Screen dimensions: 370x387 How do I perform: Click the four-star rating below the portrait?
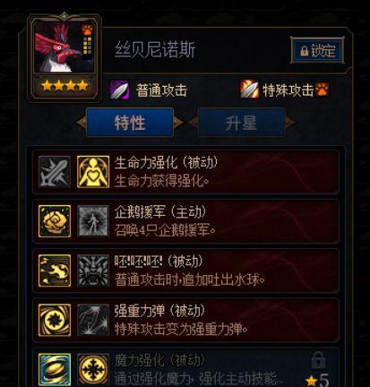65,86
